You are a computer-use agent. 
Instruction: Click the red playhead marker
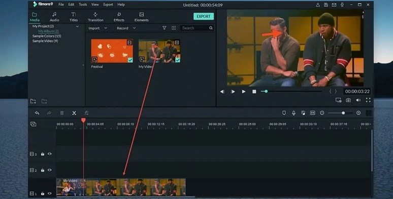[x=83, y=120]
